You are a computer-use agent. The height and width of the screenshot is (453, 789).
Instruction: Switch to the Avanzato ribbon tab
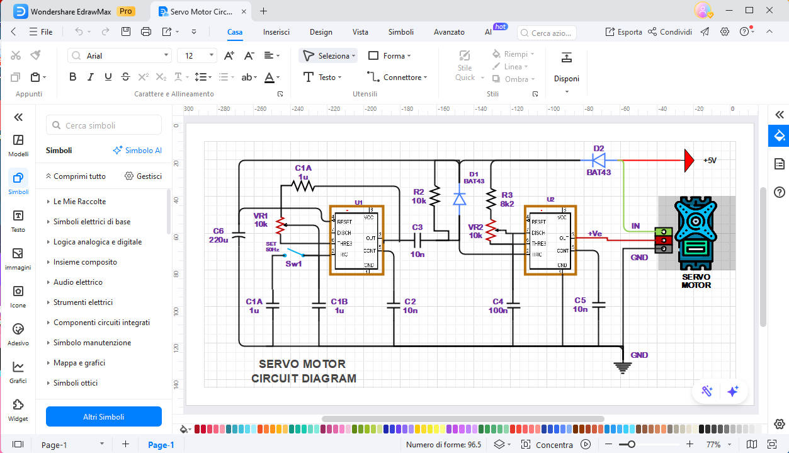point(449,32)
